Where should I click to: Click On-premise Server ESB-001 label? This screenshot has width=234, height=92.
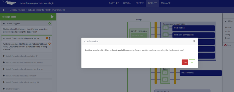[x=175, y=24]
